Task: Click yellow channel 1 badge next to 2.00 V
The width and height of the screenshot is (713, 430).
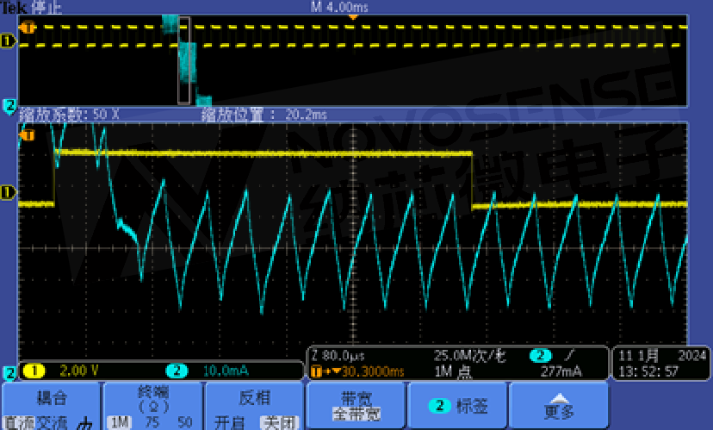Action: point(34,371)
